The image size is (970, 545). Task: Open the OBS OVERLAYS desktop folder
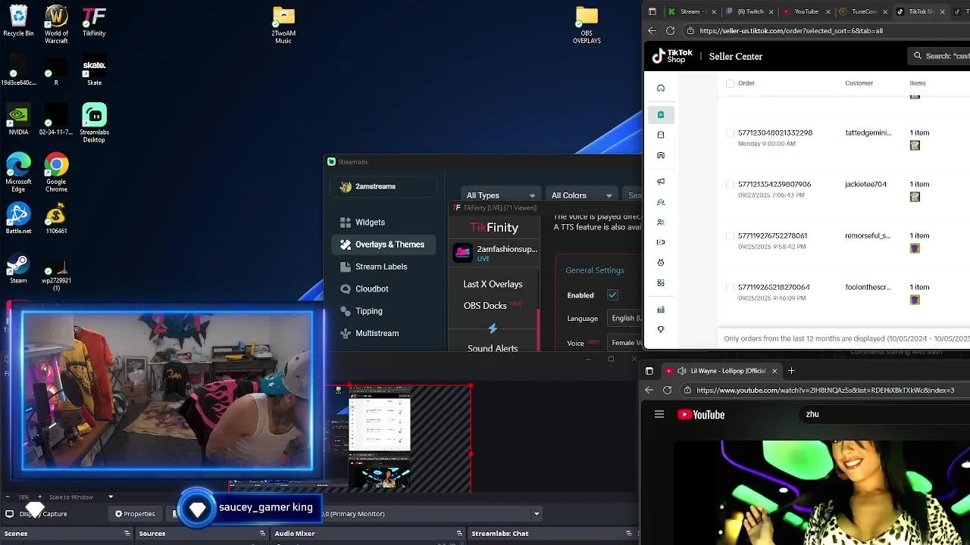587,24
